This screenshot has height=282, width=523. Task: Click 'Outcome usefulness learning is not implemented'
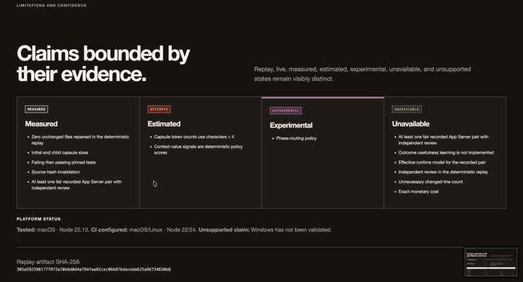[446, 152]
